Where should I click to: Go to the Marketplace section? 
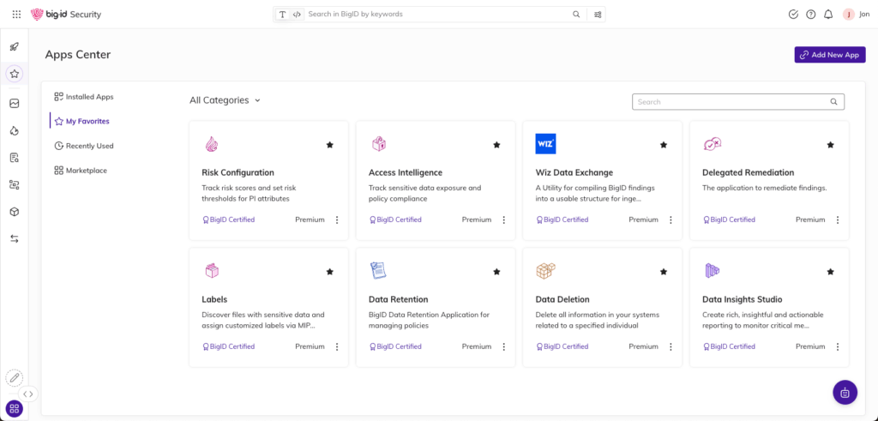(86, 171)
